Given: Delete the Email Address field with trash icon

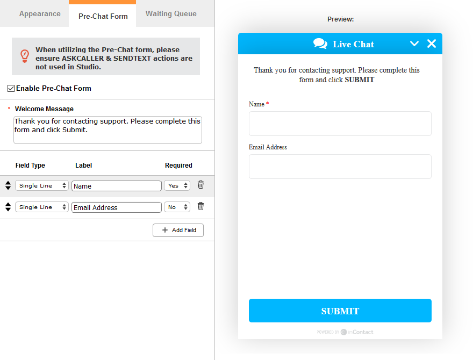Looking at the screenshot, I should (200, 206).
